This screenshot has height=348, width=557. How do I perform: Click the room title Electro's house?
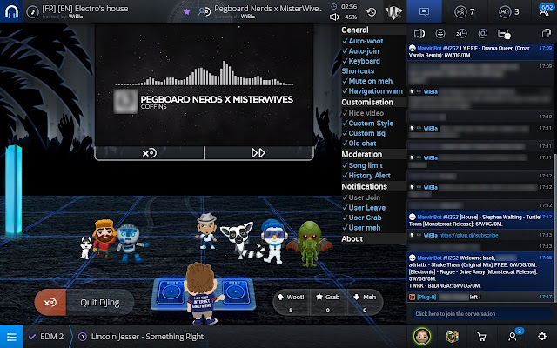(x=85, y=9)
